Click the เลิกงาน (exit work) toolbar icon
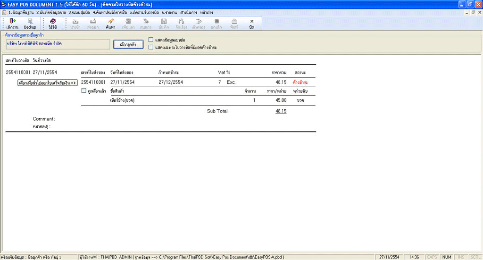This screenshot has height=260, width=483. coord(12,24)
